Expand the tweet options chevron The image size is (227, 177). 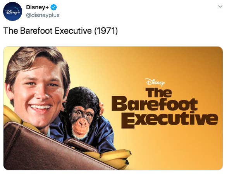[220, 7]
